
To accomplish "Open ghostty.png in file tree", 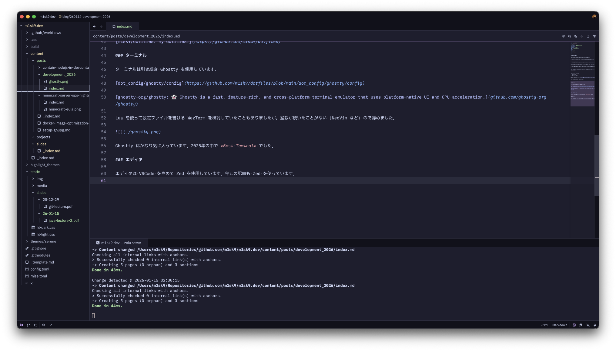I will 58,81.
